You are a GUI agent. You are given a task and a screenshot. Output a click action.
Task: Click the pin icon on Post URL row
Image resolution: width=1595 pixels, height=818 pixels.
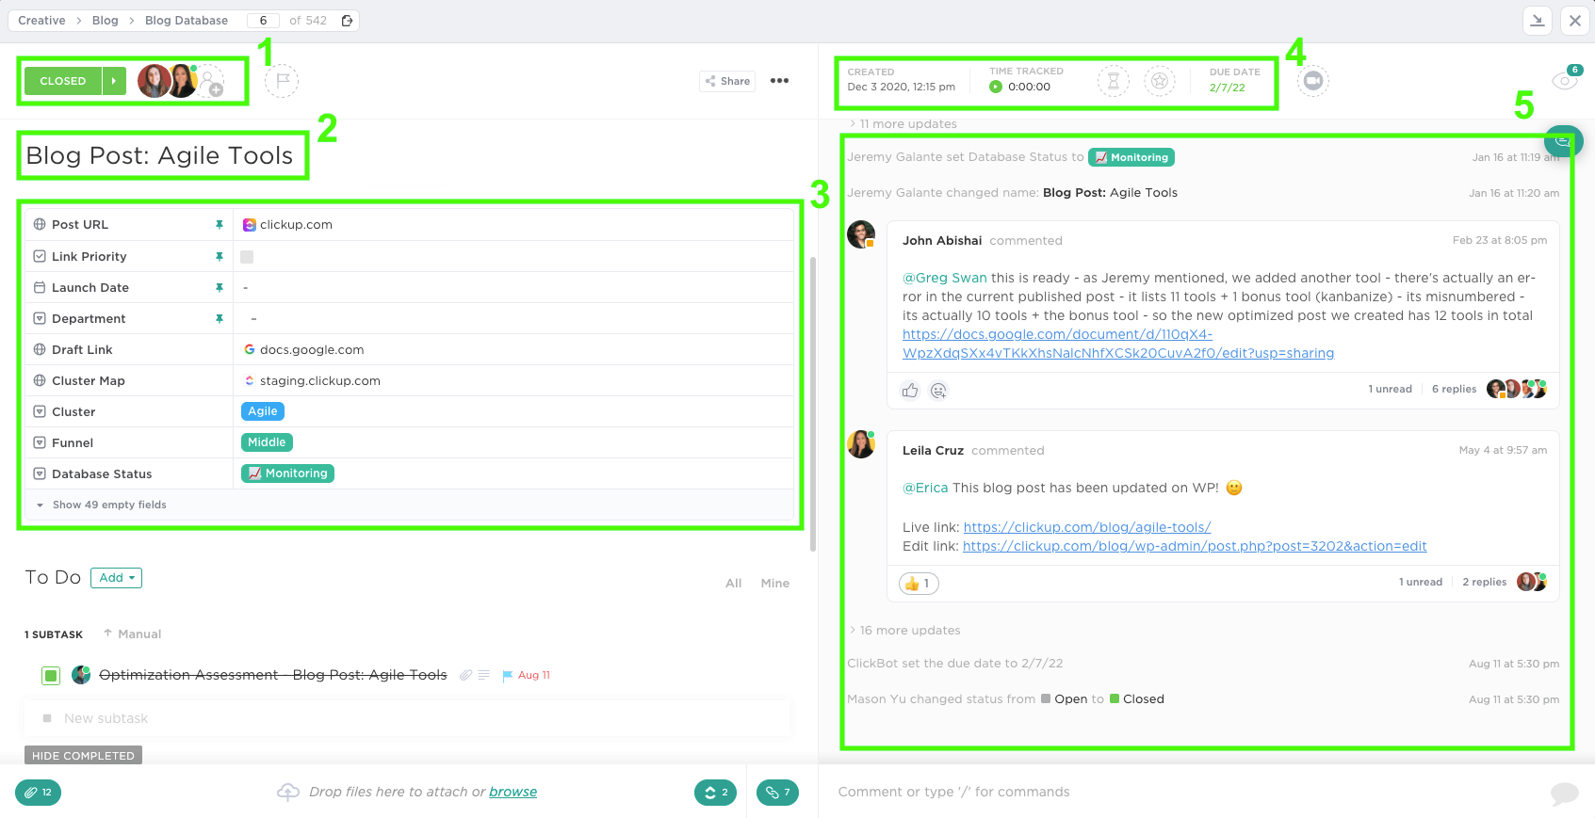click(220, 225)
